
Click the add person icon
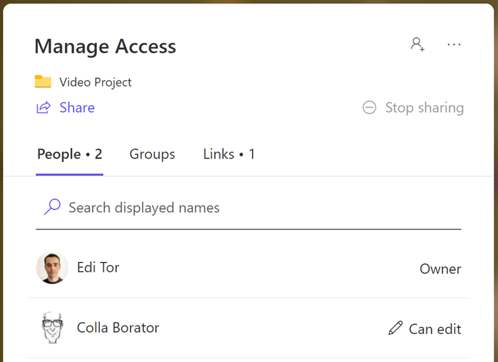coord(418,44)
